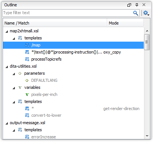Click the variables group V icon
The height and width of the screenshot is (142, 153).
[x=20, y=87]
